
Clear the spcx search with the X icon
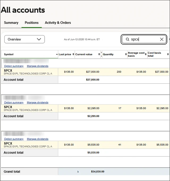pyautogui.click(x=162, y=39)
